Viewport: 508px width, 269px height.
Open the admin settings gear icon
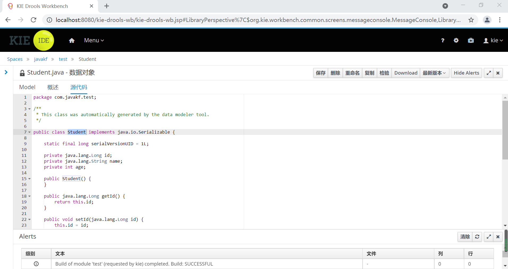[x=456, y=40]
